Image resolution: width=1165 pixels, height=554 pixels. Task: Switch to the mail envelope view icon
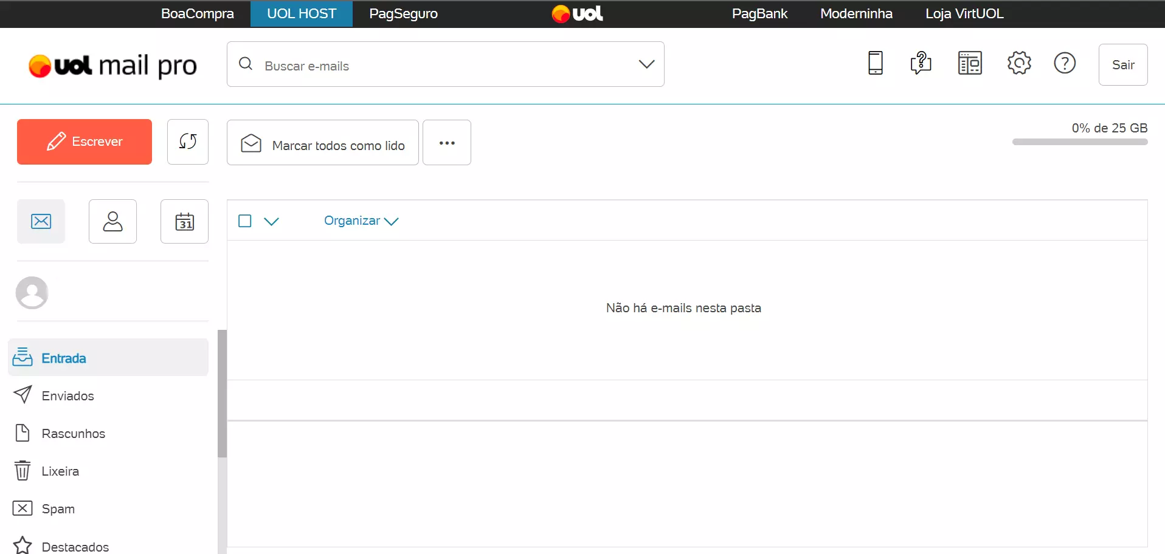click(x=41, y=221)
